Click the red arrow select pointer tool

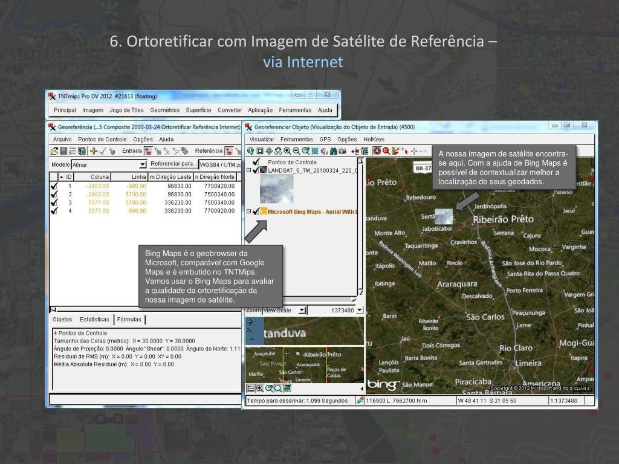(x=404, y=150)
